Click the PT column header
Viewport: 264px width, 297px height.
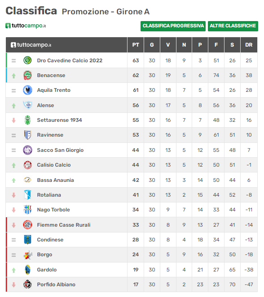coord(136,45)
